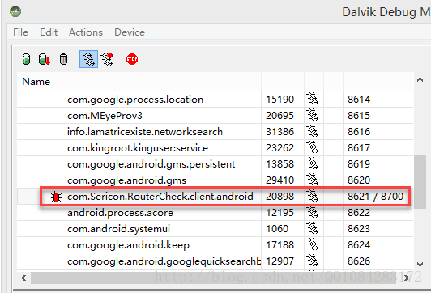Click the Update Heap toolbar icon

[x=26, y=59]
